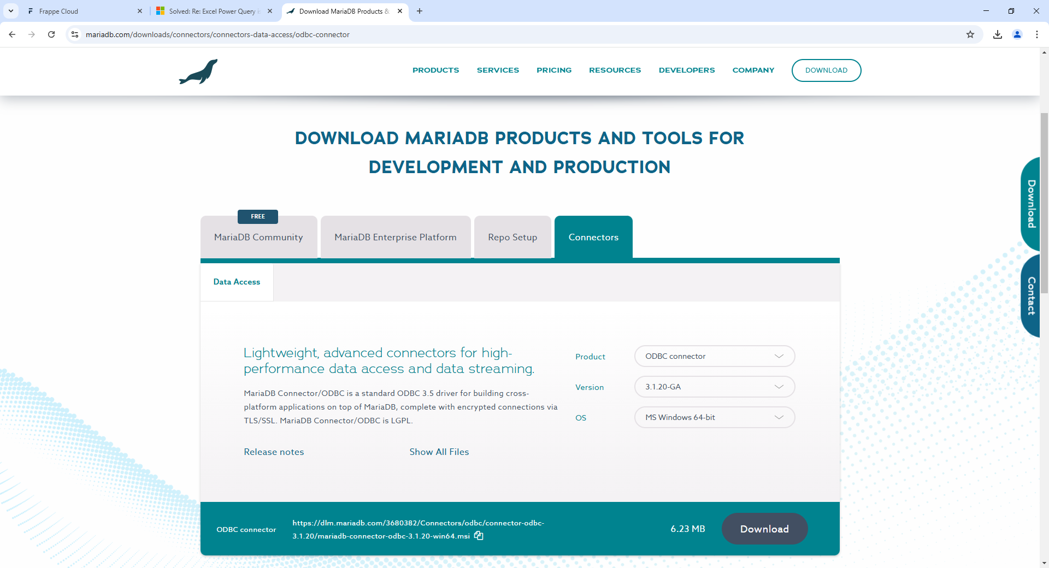Screen dimensions: 1049x568
Task: Reload the page
Action: tap(51, 34)
